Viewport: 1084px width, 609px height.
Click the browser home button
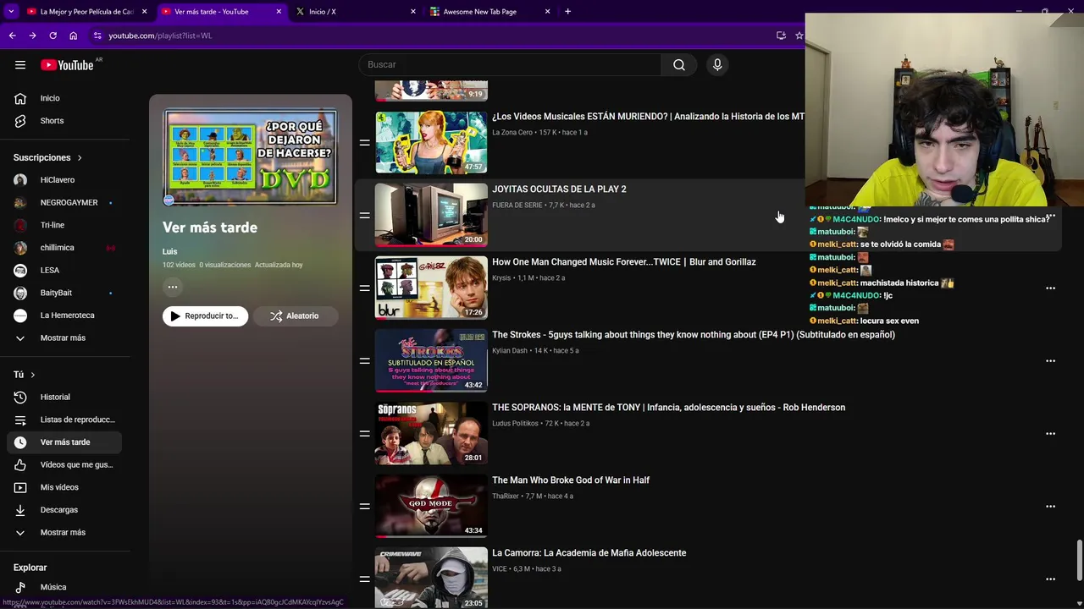coord(73,36)
